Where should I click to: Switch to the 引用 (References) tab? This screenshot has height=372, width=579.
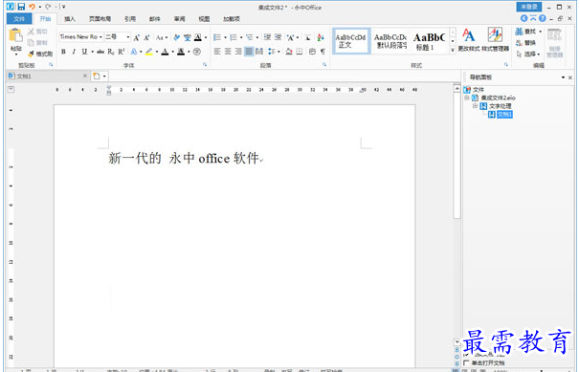[130, 19]
